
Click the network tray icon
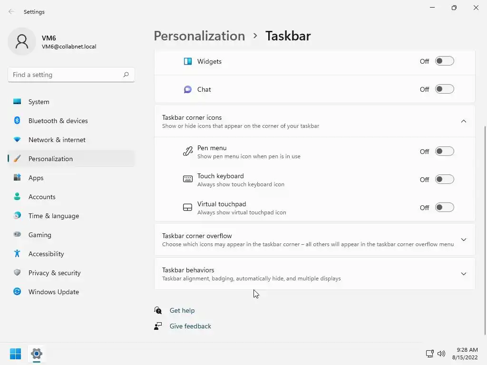[429, 354]
